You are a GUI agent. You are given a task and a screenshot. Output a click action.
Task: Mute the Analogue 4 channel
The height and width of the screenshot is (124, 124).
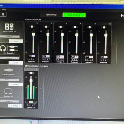(73, 60)
